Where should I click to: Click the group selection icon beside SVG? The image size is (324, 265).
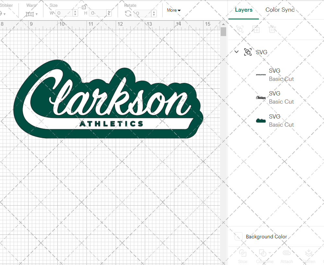tap(248, 52)
